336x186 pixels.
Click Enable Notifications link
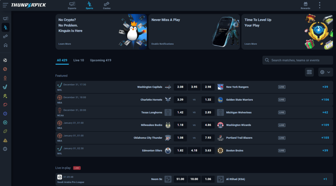(x=162, y=44)
